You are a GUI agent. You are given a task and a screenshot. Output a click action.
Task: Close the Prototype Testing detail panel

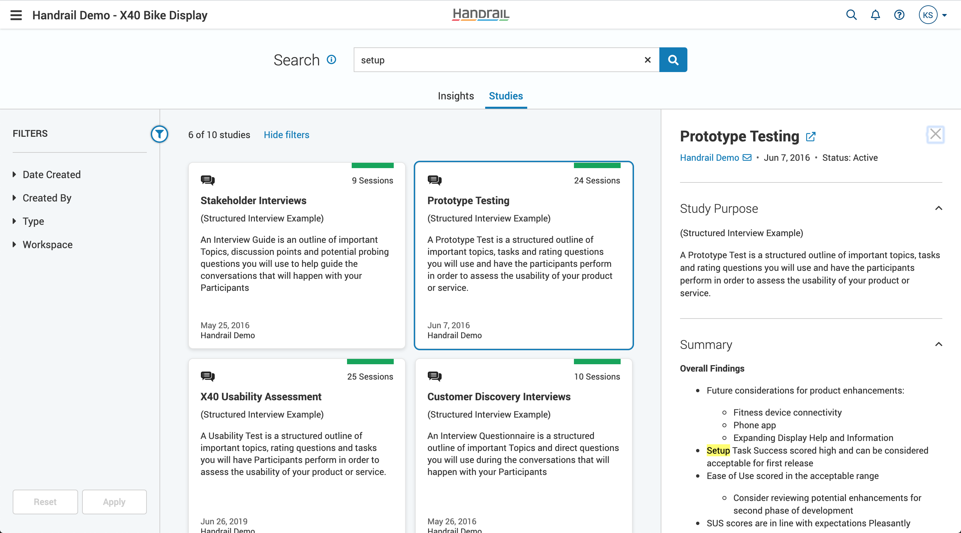coord(935,134)
